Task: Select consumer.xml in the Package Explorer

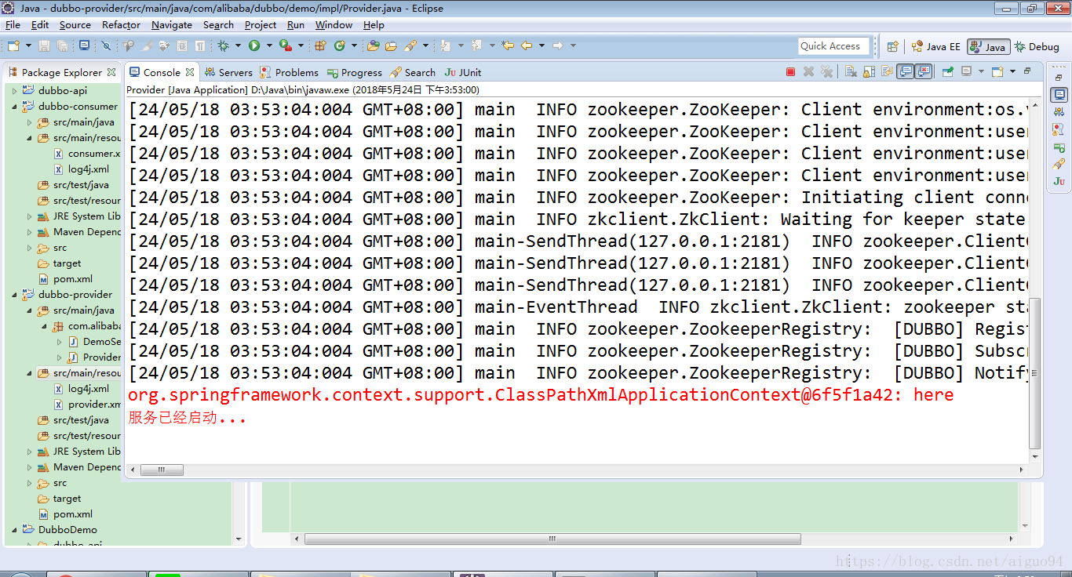Action: (x=87, y=154)
